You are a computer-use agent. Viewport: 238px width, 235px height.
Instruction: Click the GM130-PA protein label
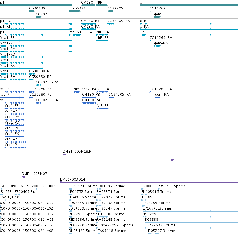(91, 100)
